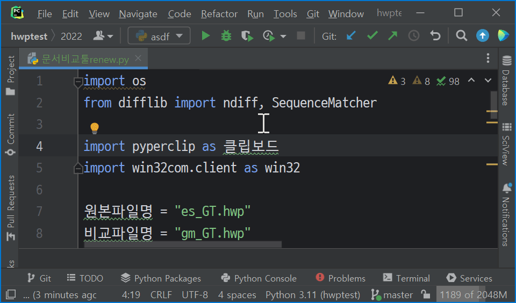Screen dimensions: 516x303
Task: Toggle file read-only lock icon
Action: [426, 294]
